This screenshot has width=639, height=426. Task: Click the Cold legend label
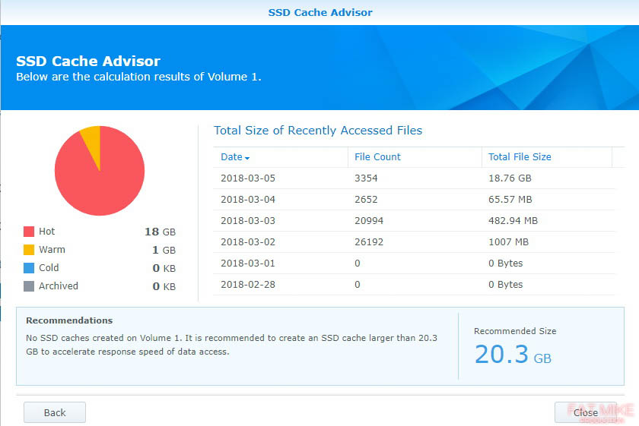pos(49,268)
